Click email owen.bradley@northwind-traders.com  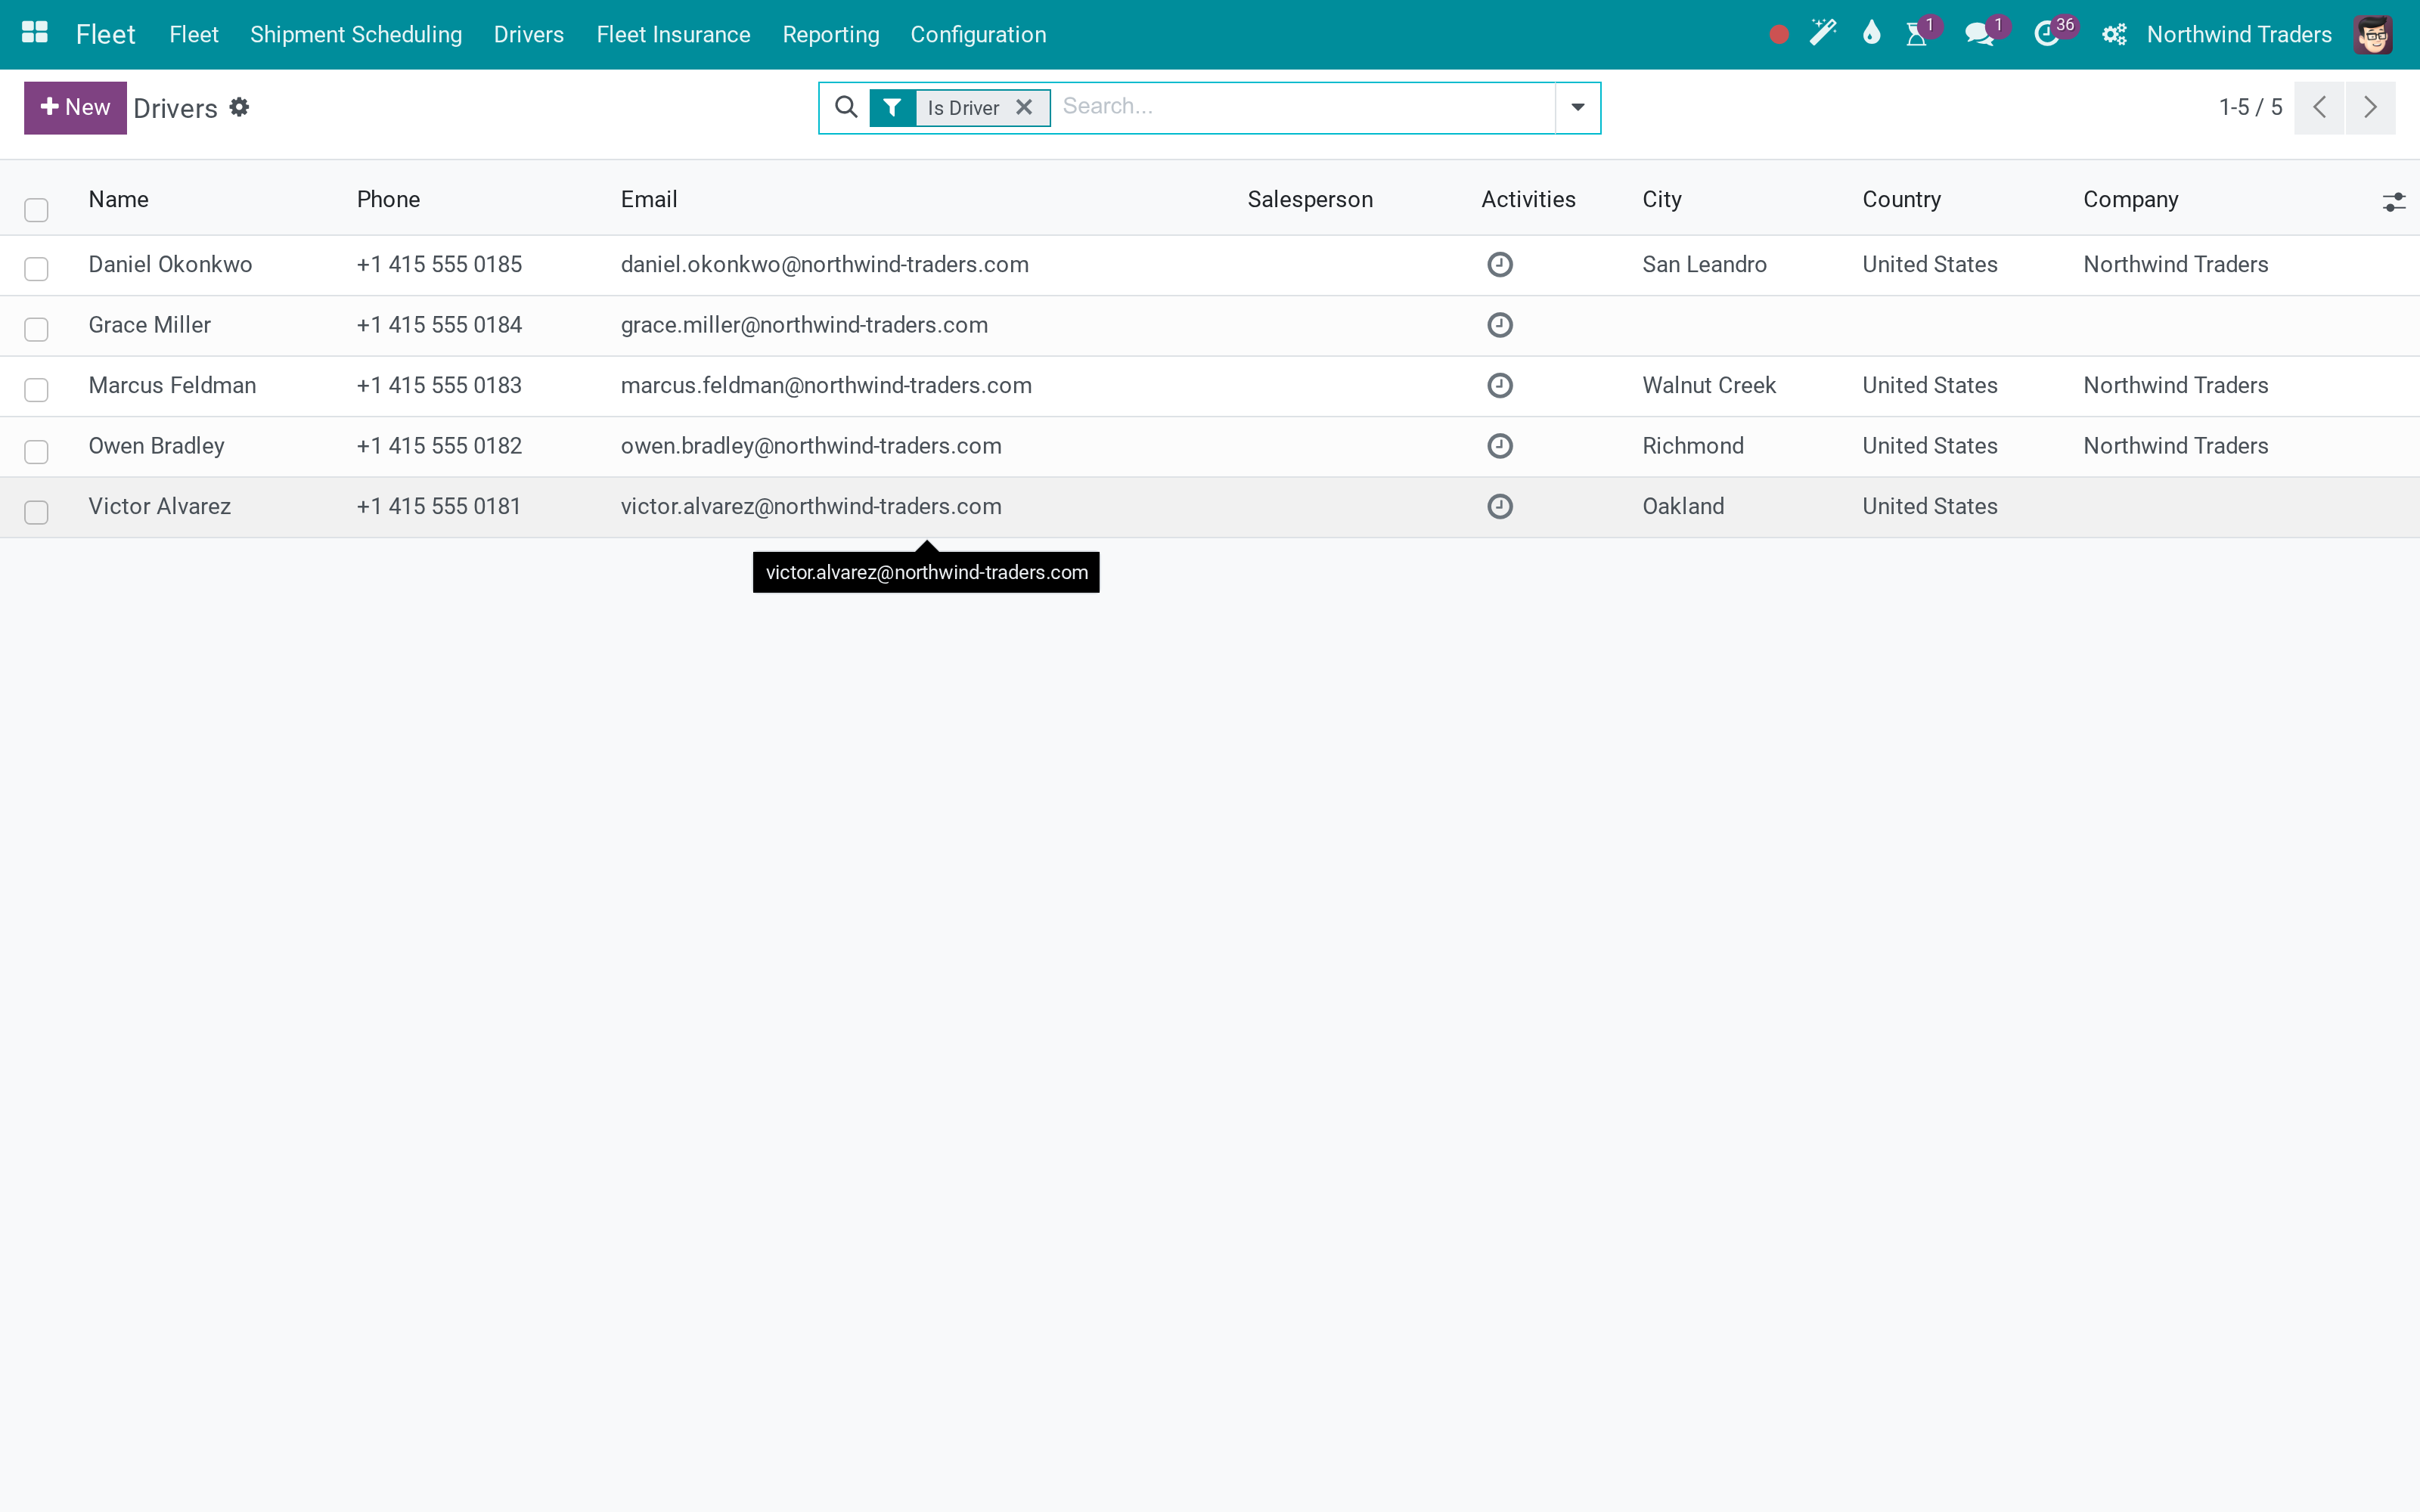811,446
